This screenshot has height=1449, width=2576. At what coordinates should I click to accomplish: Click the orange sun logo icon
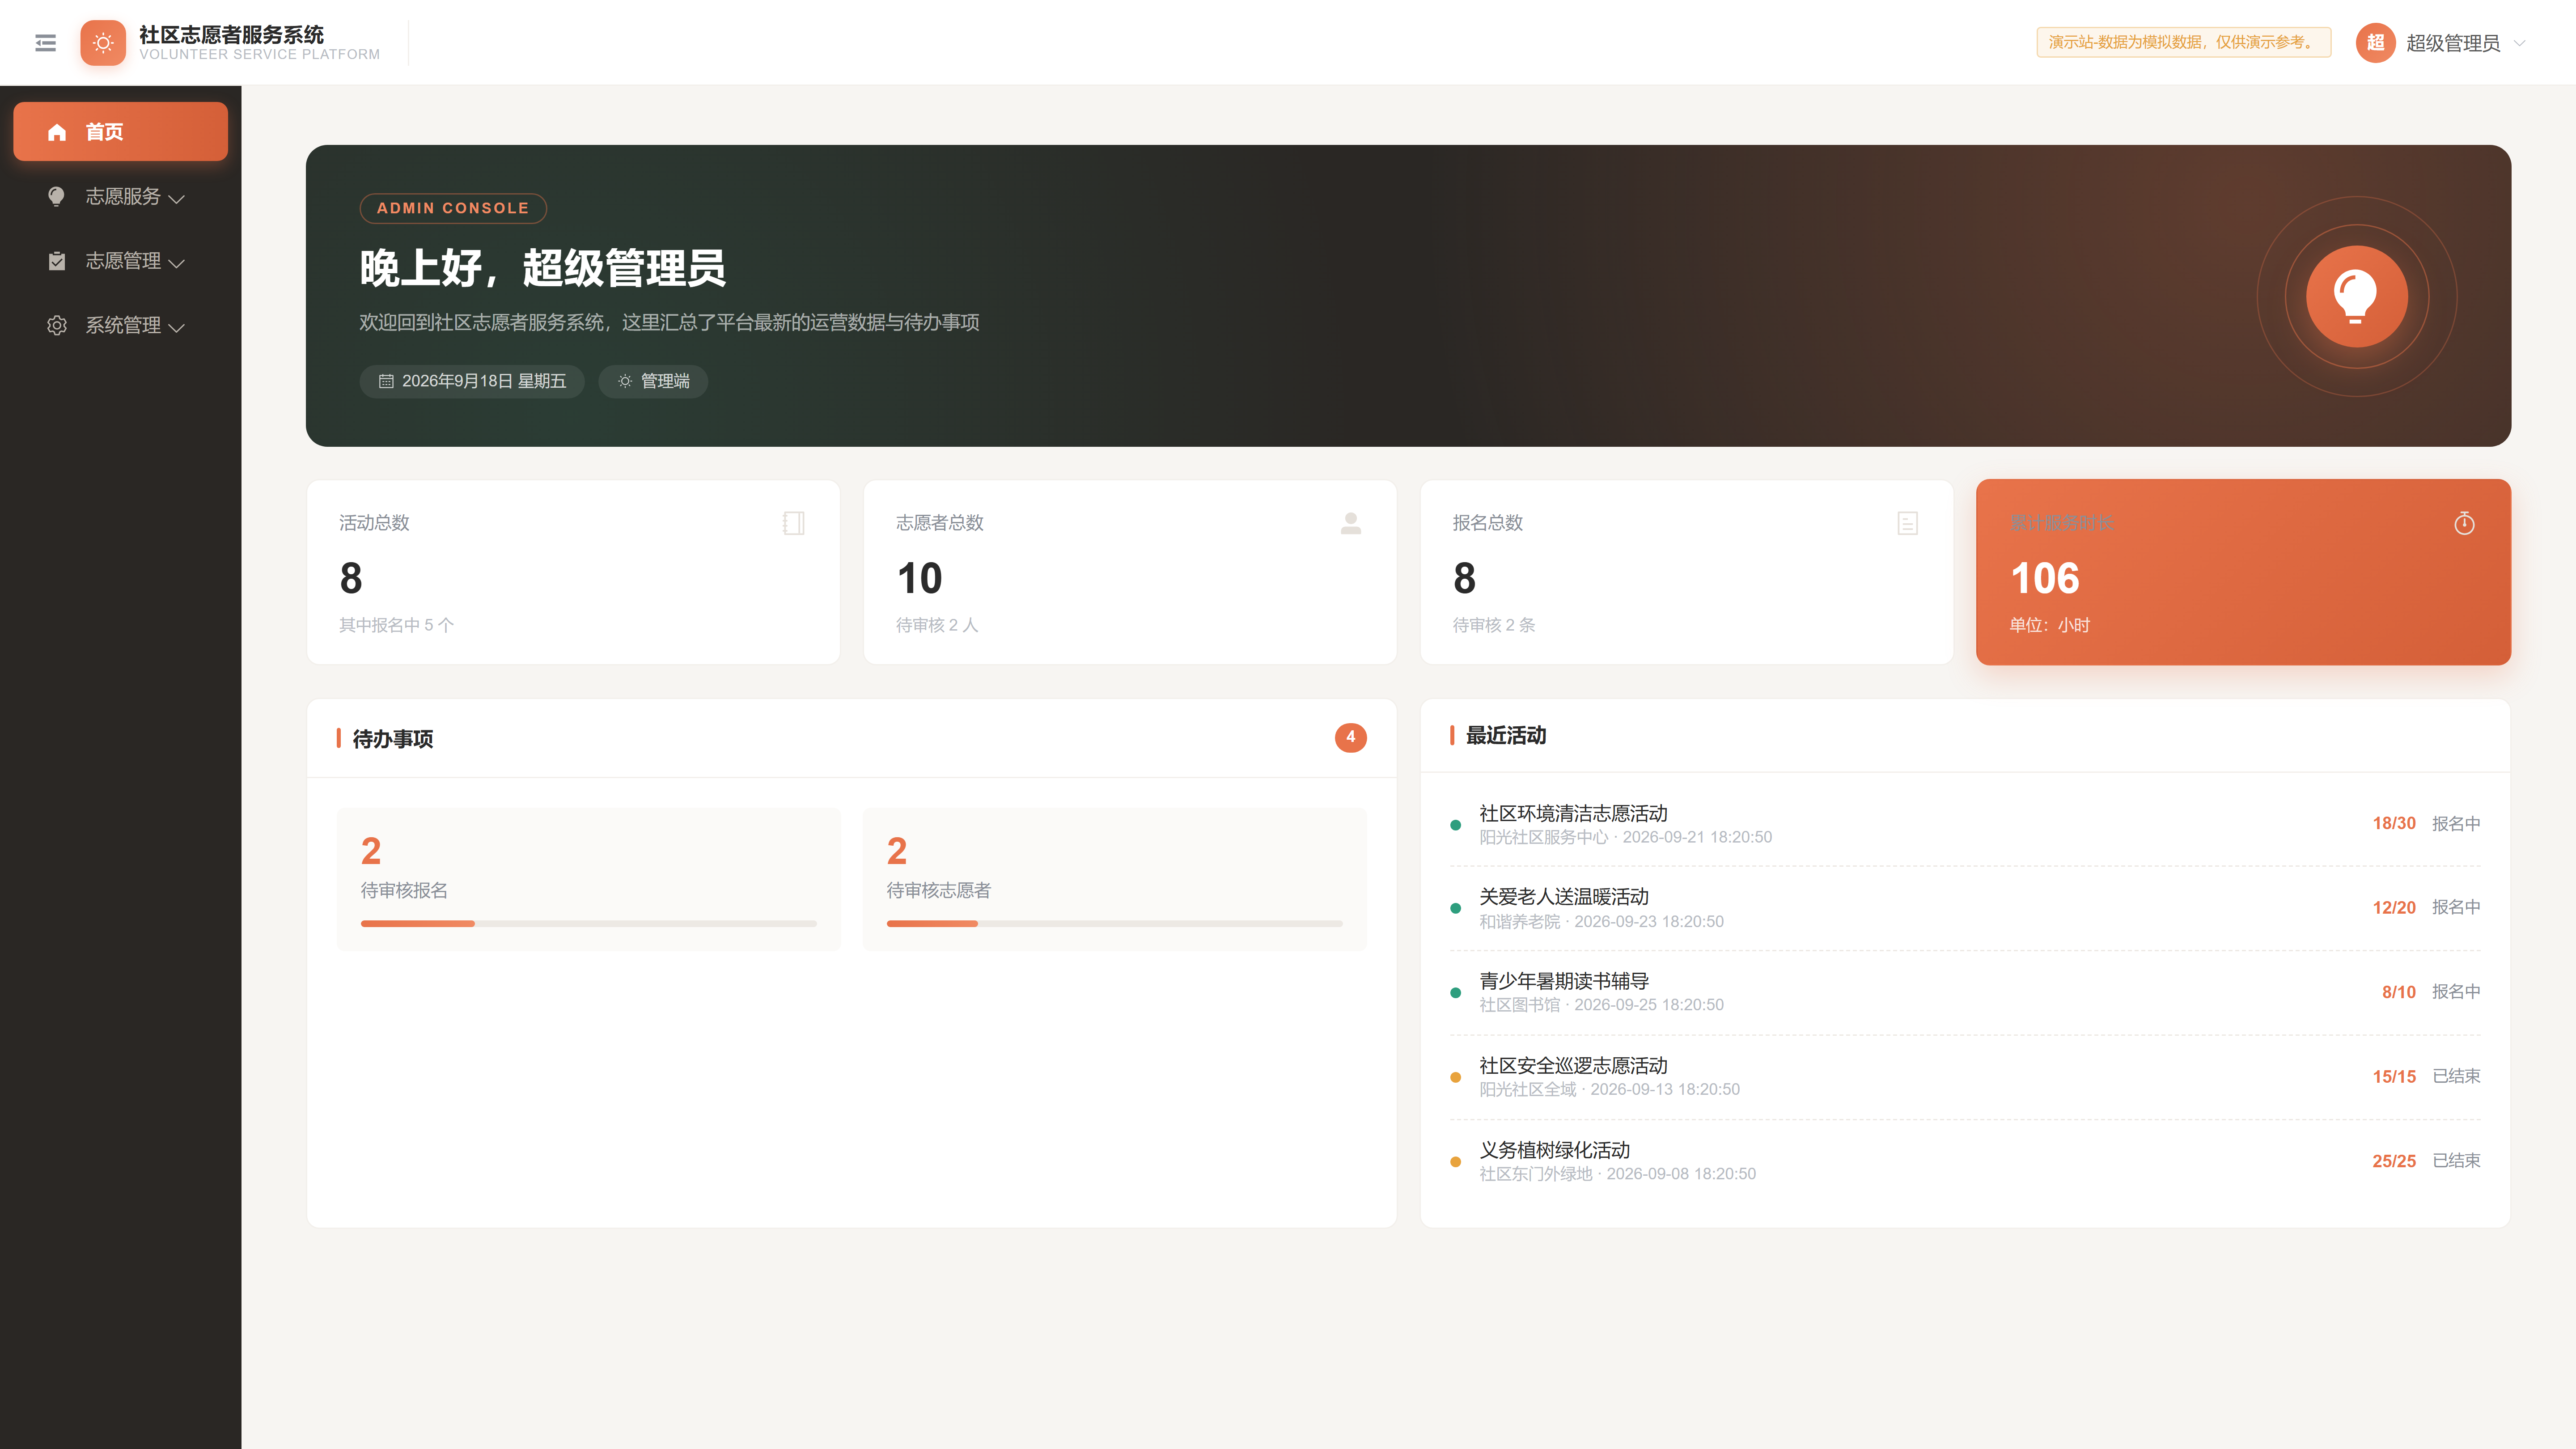[x=103, y=43]
